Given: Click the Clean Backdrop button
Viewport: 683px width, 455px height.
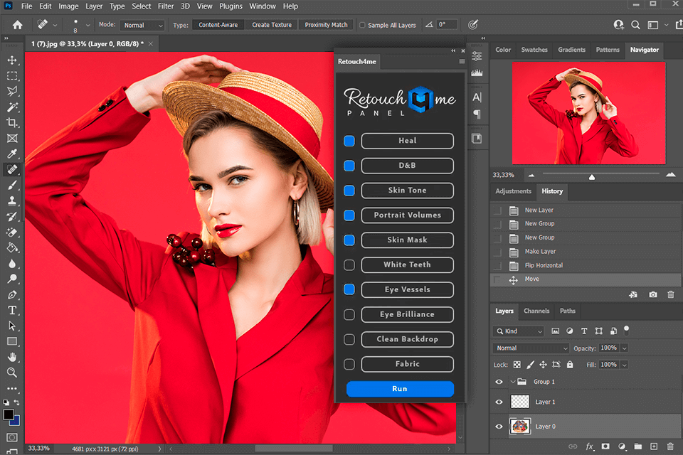Looking at the screenshot, I should click(x=407, y=339).
